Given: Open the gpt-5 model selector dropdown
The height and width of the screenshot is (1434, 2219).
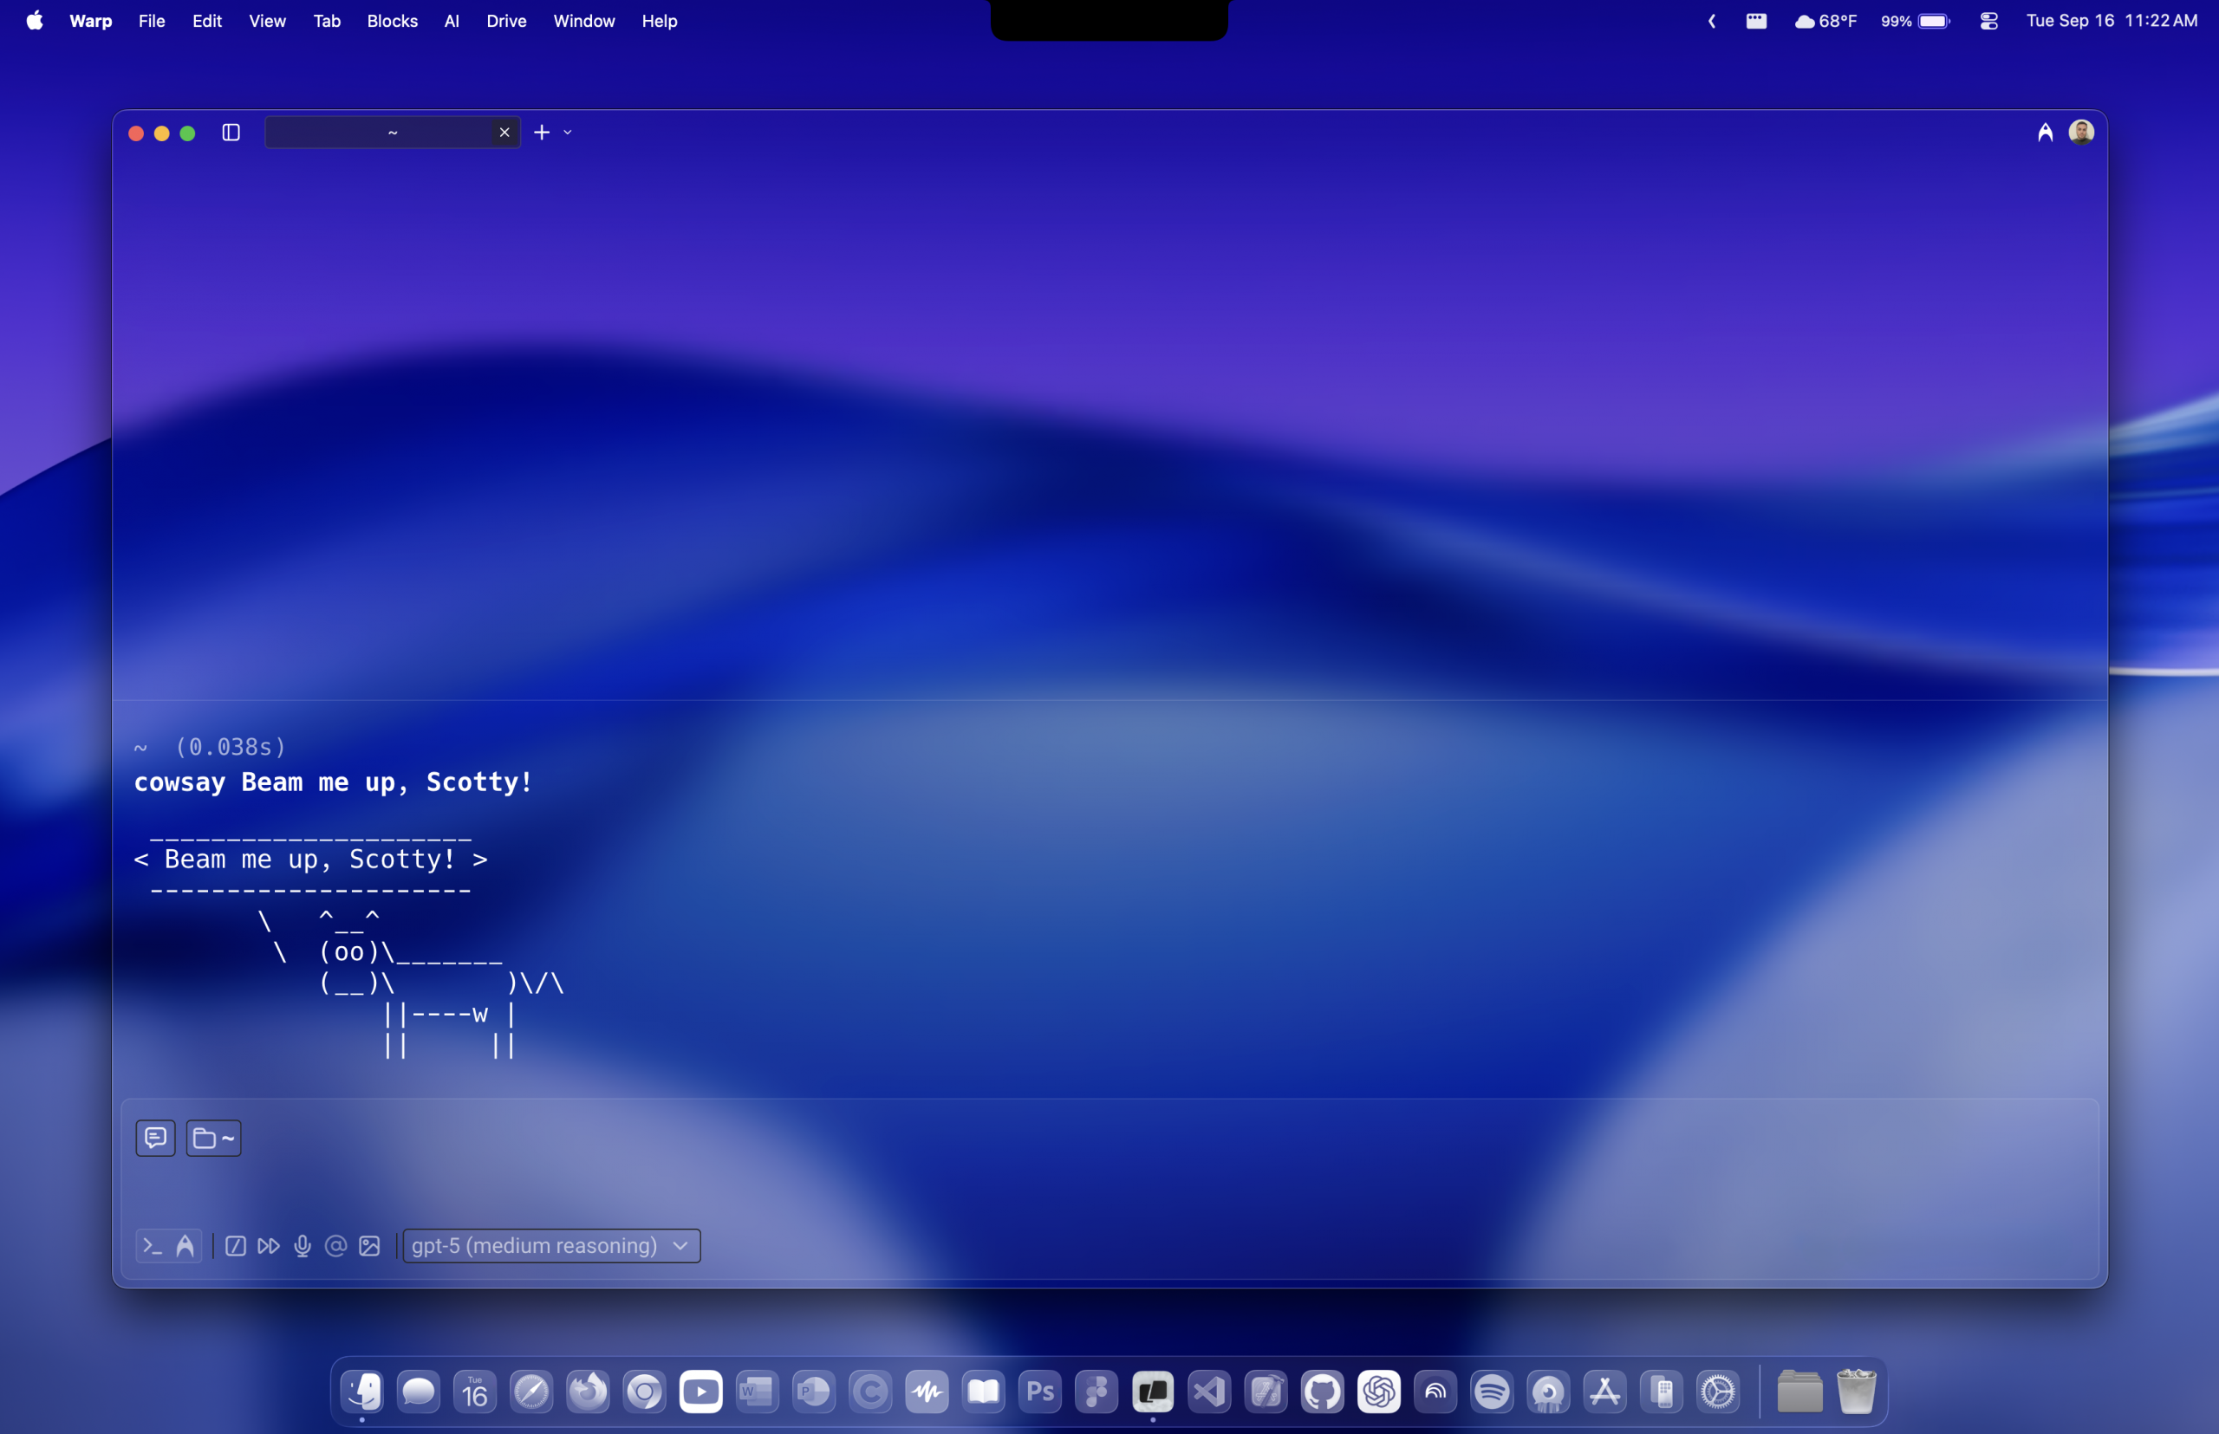Looking at the screenshot, I should [x=550, y=1245].
